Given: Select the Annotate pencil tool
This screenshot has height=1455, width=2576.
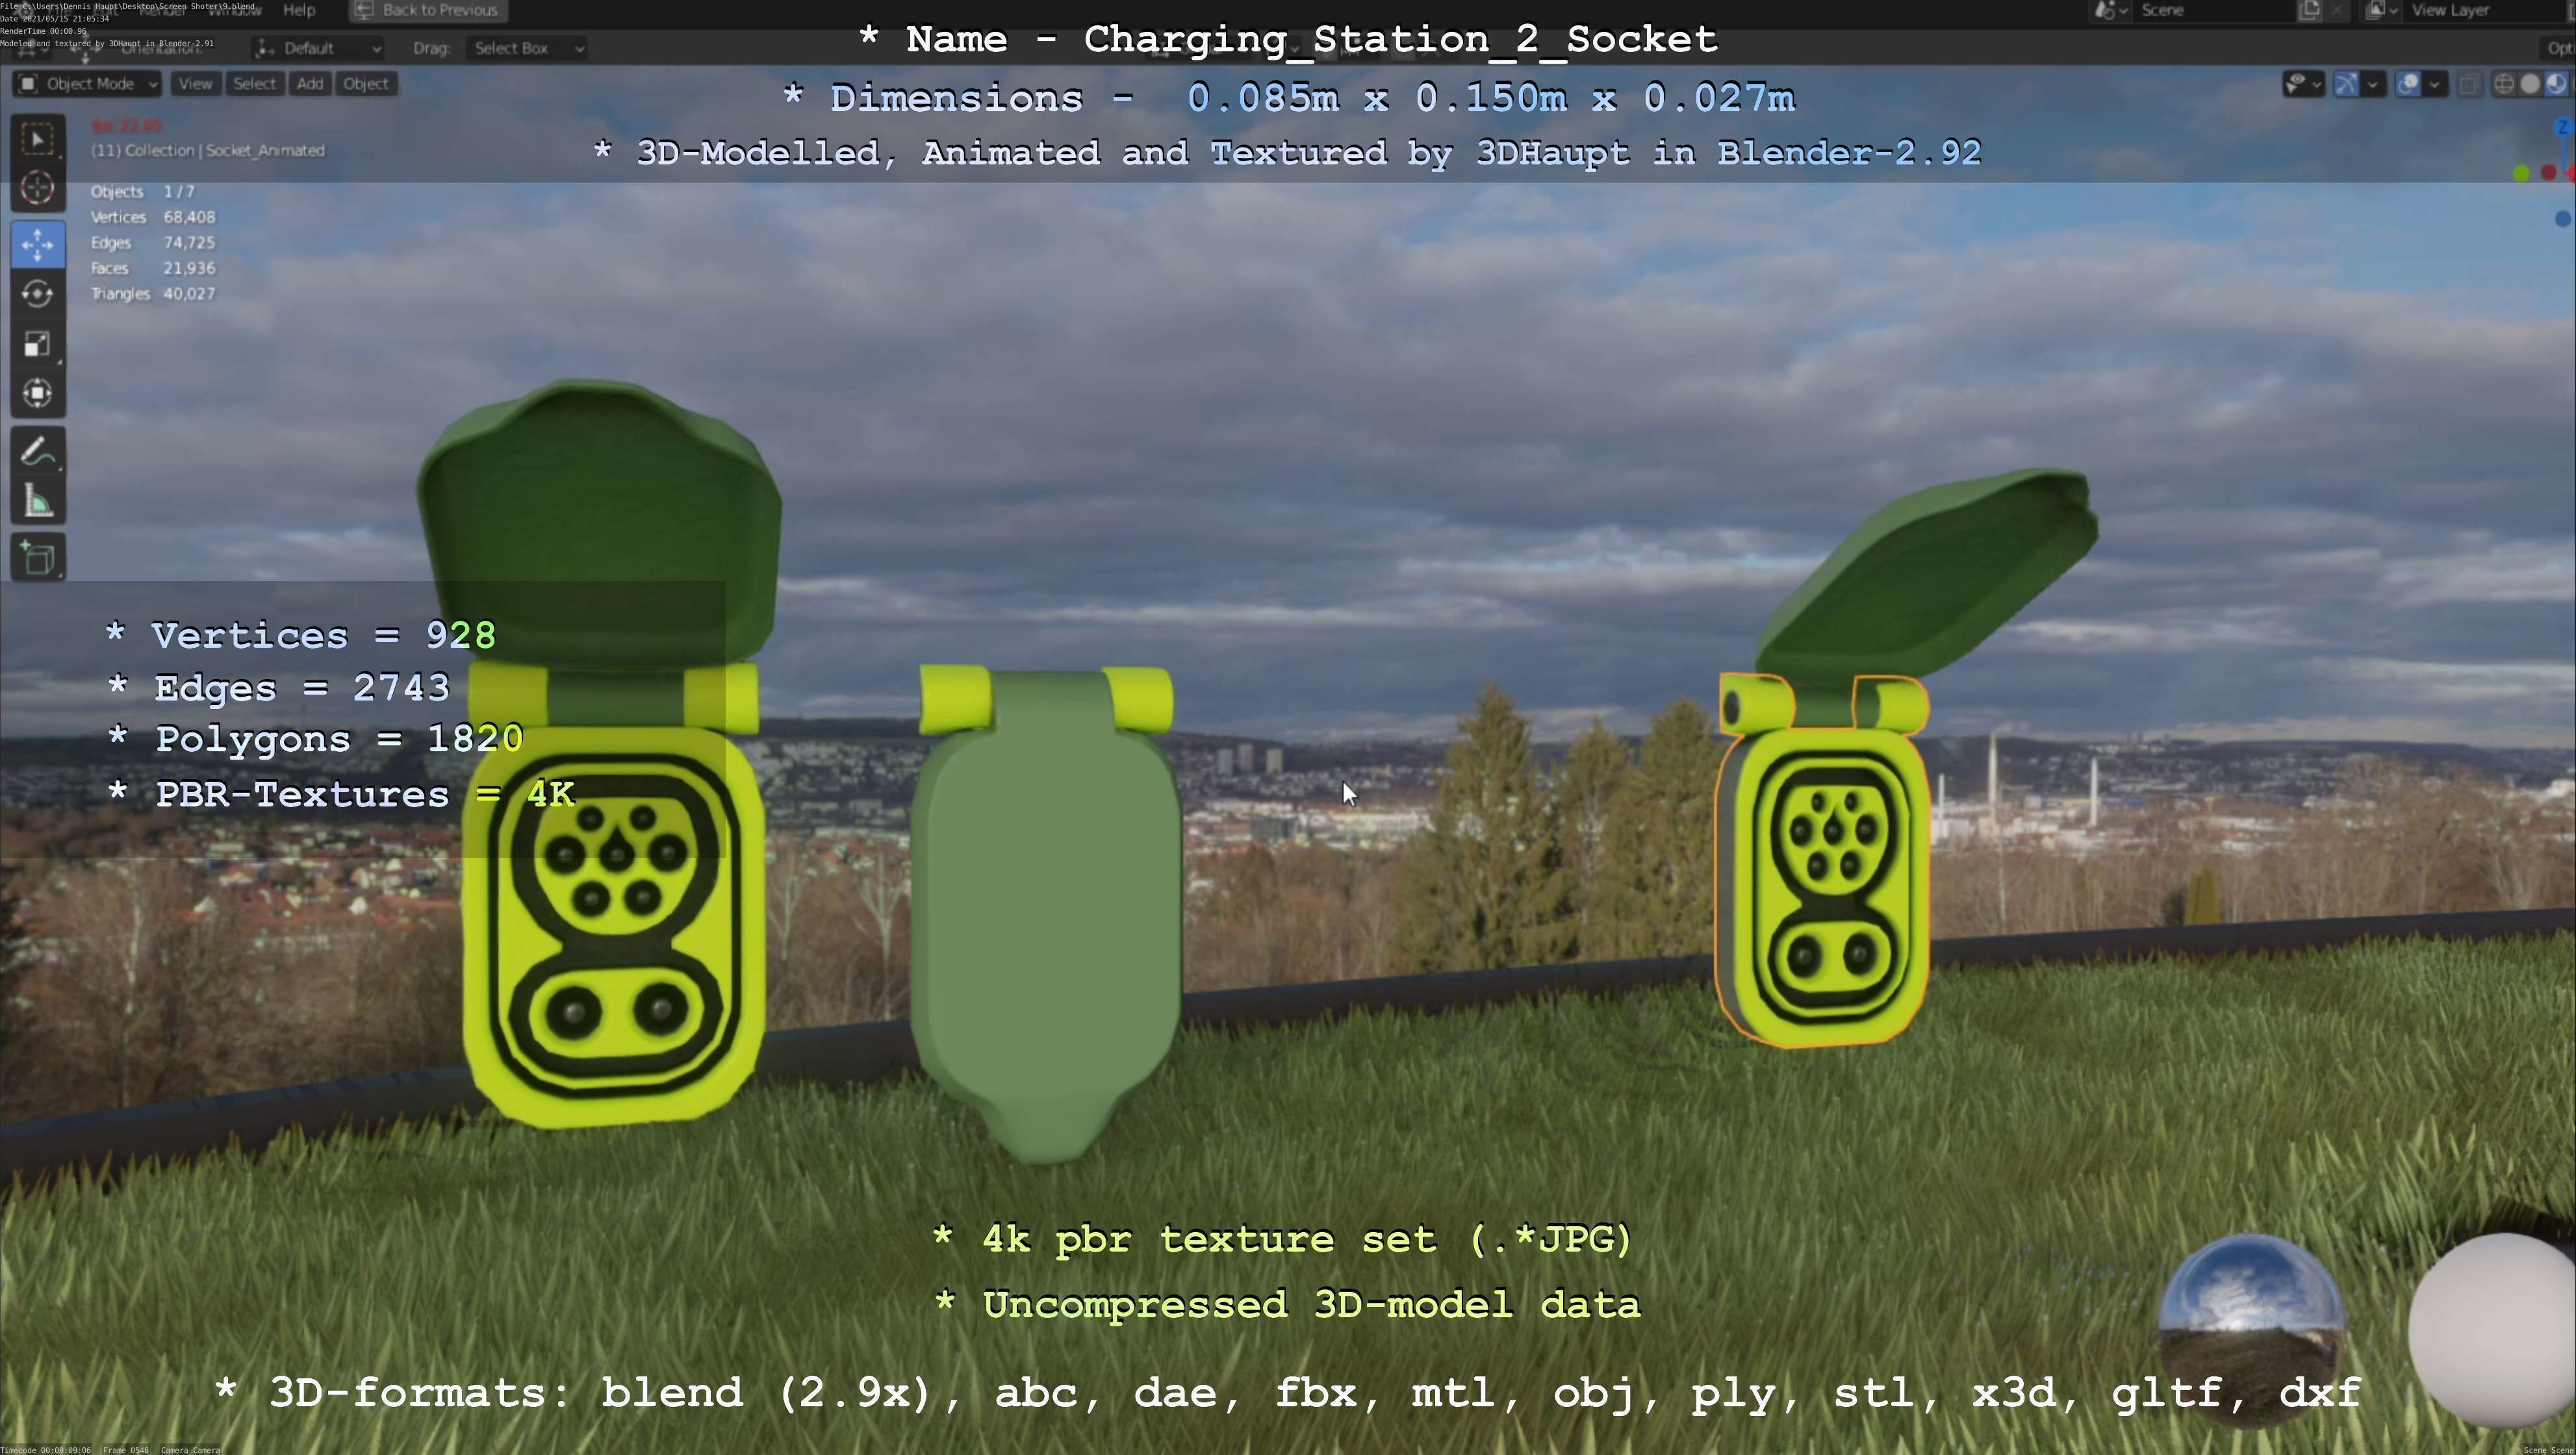Looking at the screenshot, I should point(38,452).
